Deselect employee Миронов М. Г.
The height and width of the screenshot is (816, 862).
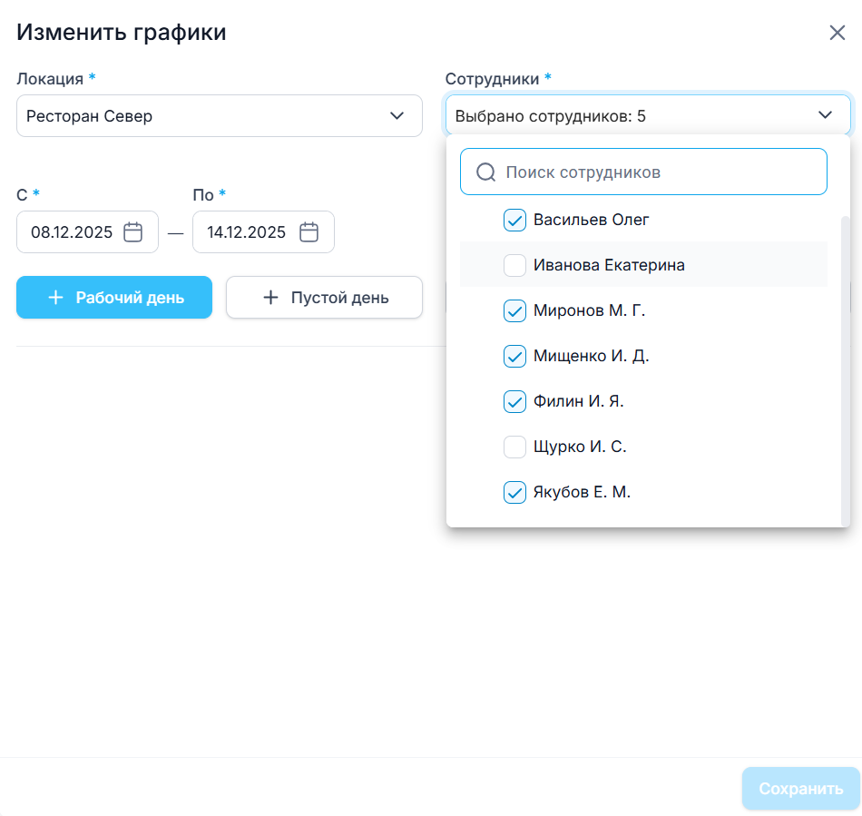tap(514, 310)
